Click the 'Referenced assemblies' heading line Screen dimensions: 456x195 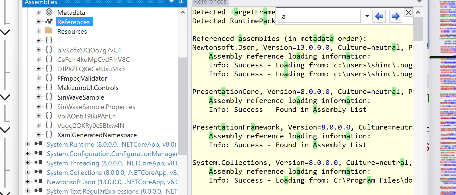click(x=279, y=39)
